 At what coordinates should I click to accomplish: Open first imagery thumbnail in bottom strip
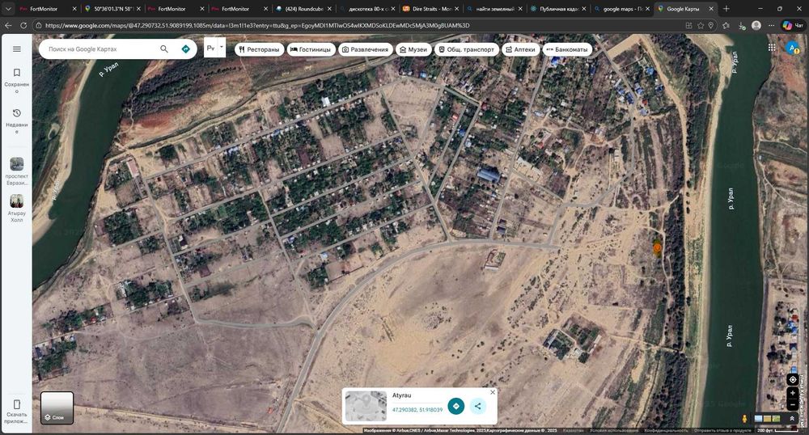pos(759,419)
